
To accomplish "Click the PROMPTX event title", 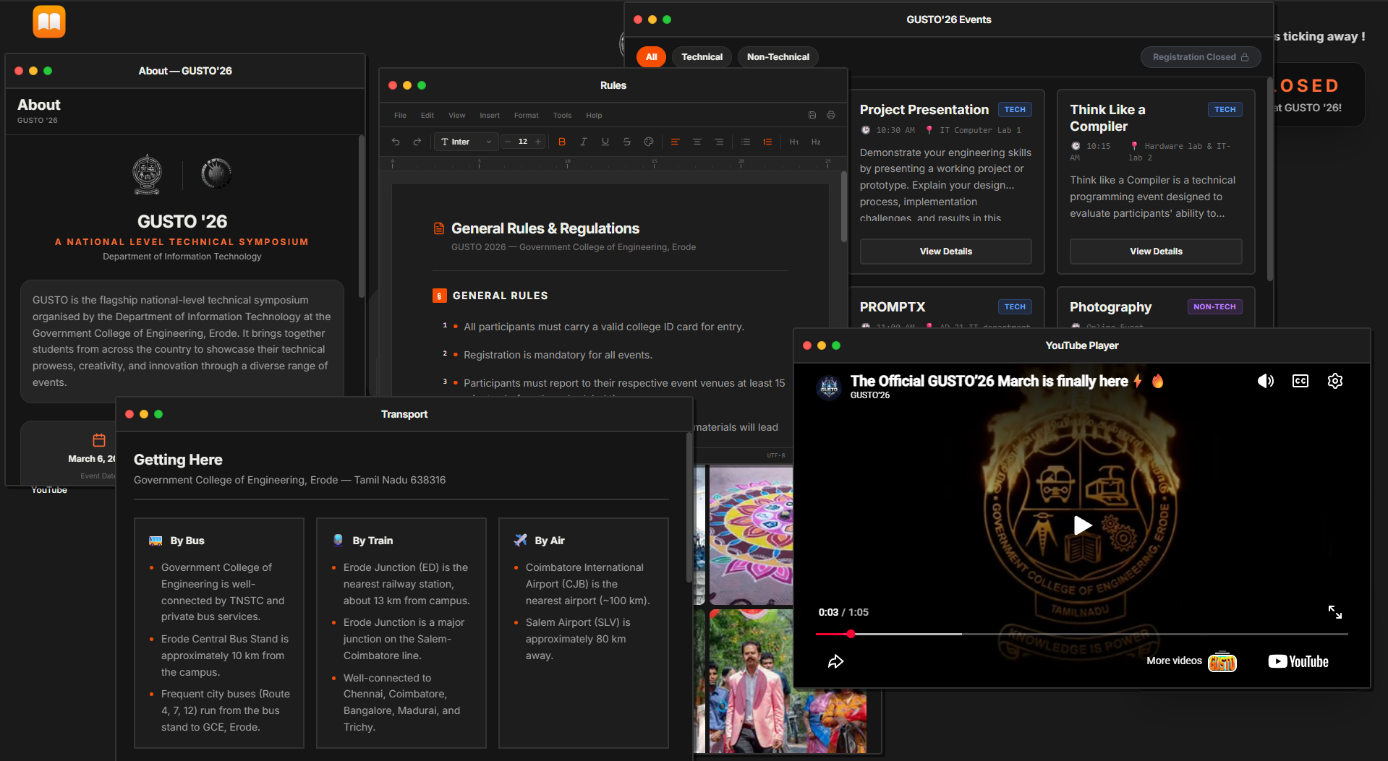I will [x=893, y=307].
